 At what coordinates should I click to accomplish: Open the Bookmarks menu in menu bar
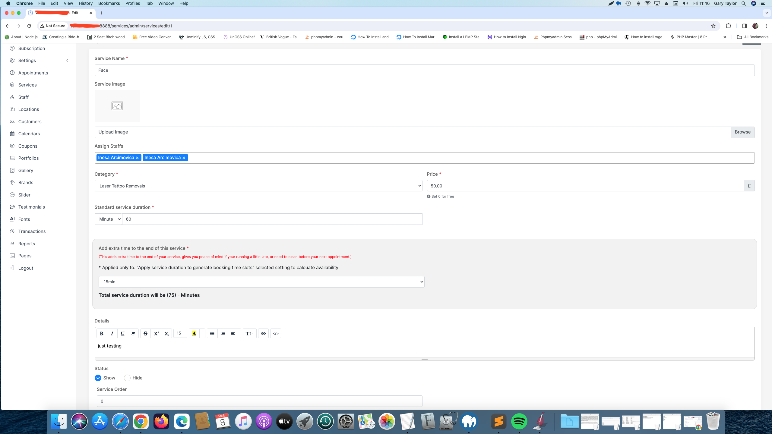pos(109,3)
